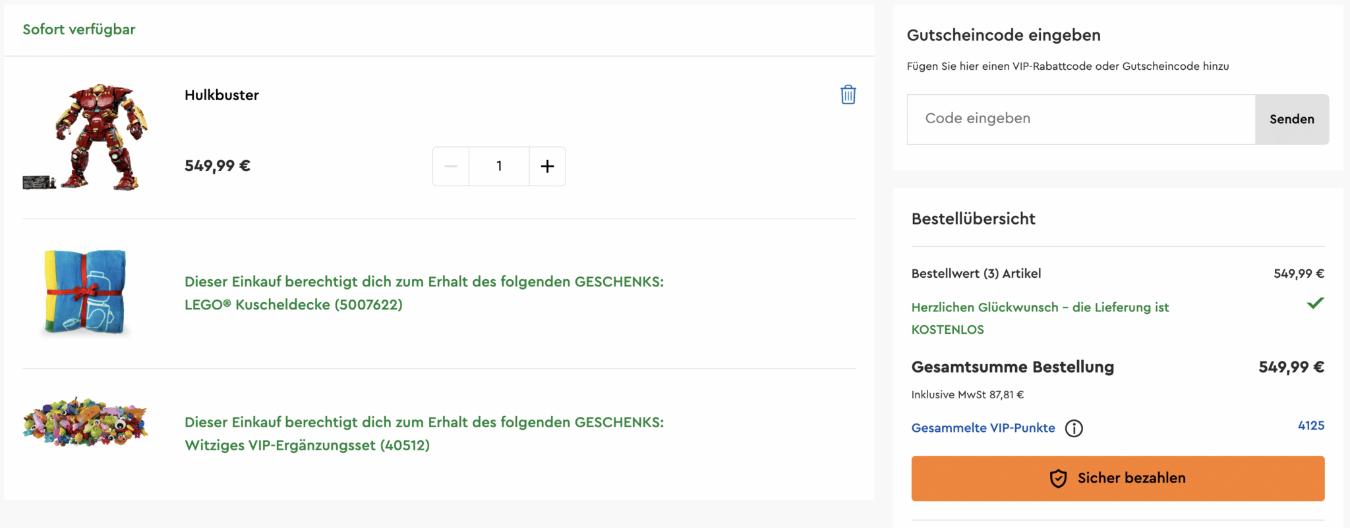
Task: Increase Hulkbuster quantity with the plus button
Action: 547,167
